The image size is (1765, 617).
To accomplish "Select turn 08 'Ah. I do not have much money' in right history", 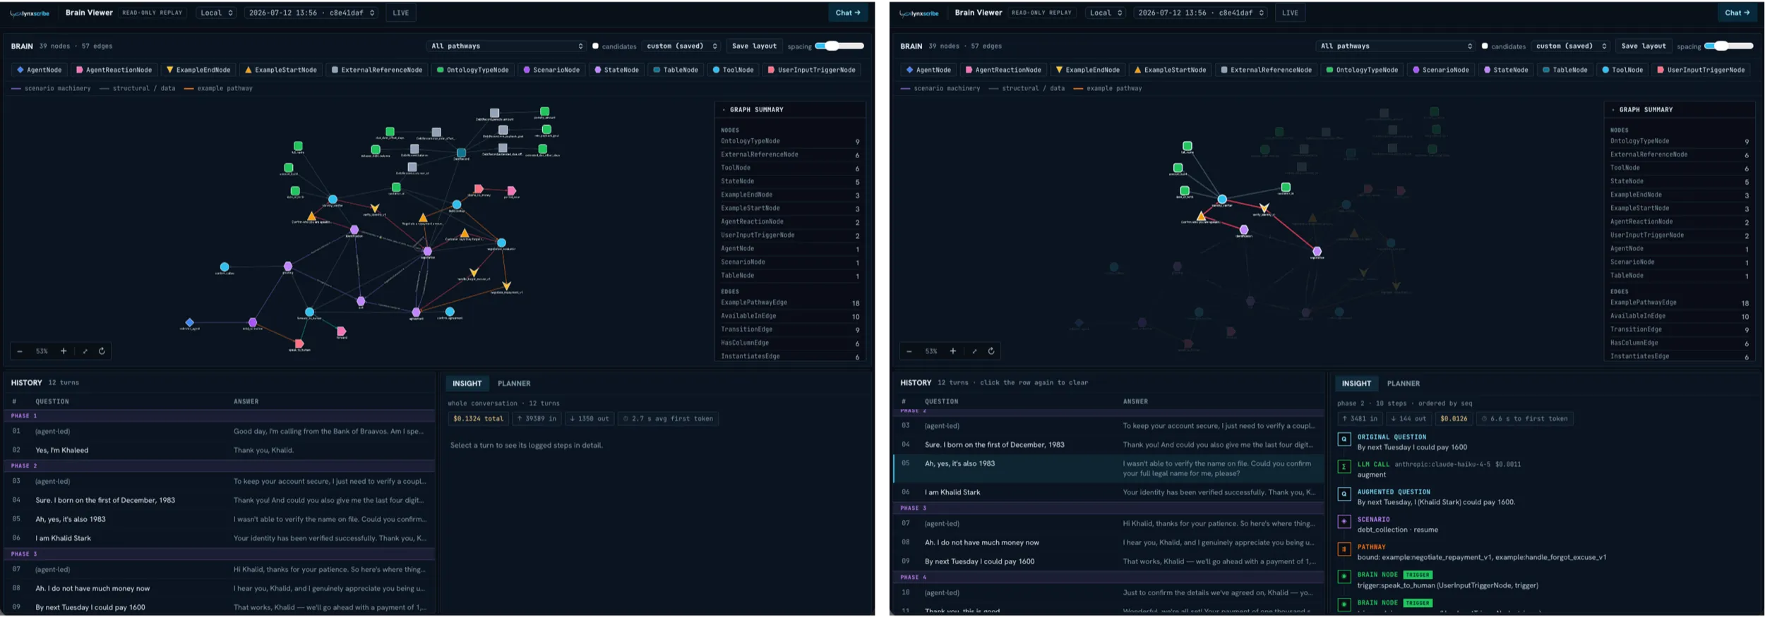I will 1109,542.
